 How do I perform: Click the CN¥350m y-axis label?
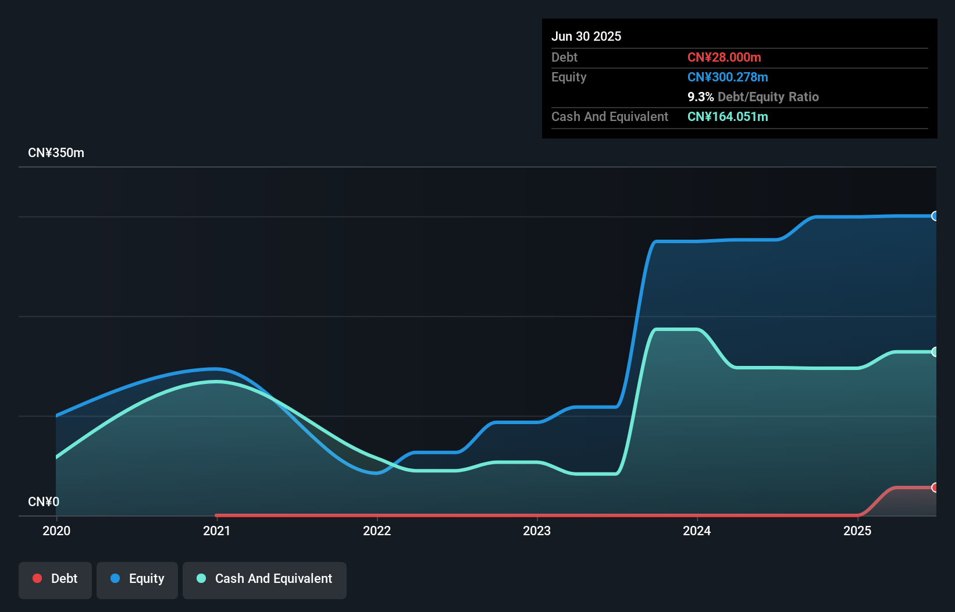(x=56, y=153)
